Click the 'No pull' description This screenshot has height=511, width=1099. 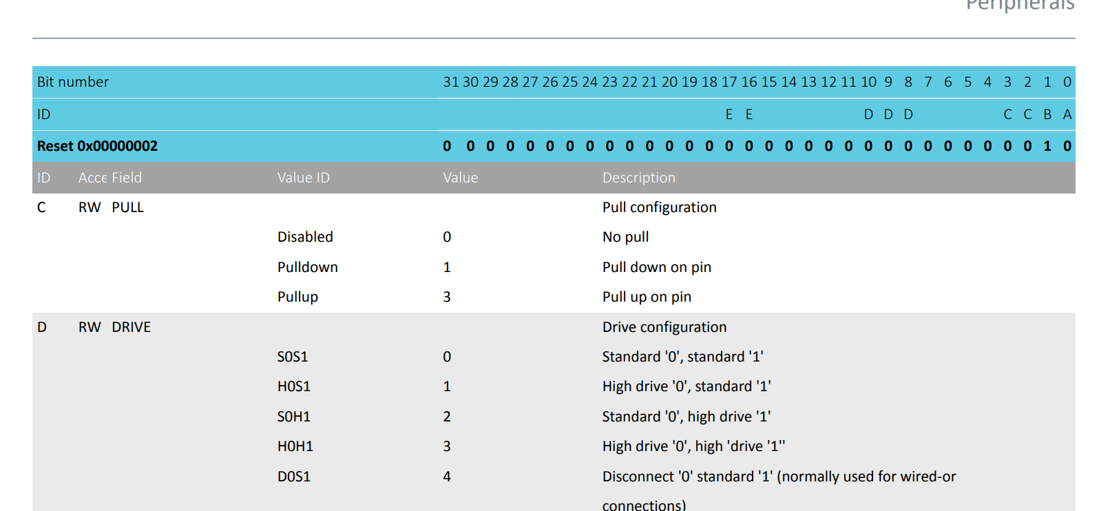click(625, 237)
